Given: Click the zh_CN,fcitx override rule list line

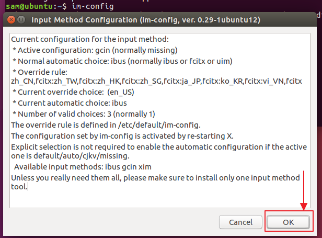Looking at the screenshot, I should click(157, 81).
